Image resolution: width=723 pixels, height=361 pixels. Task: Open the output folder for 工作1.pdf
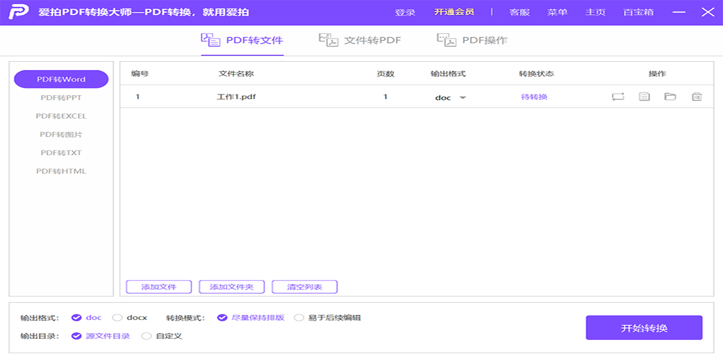(670, 96)
